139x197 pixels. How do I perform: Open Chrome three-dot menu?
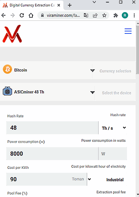point(134,15)
